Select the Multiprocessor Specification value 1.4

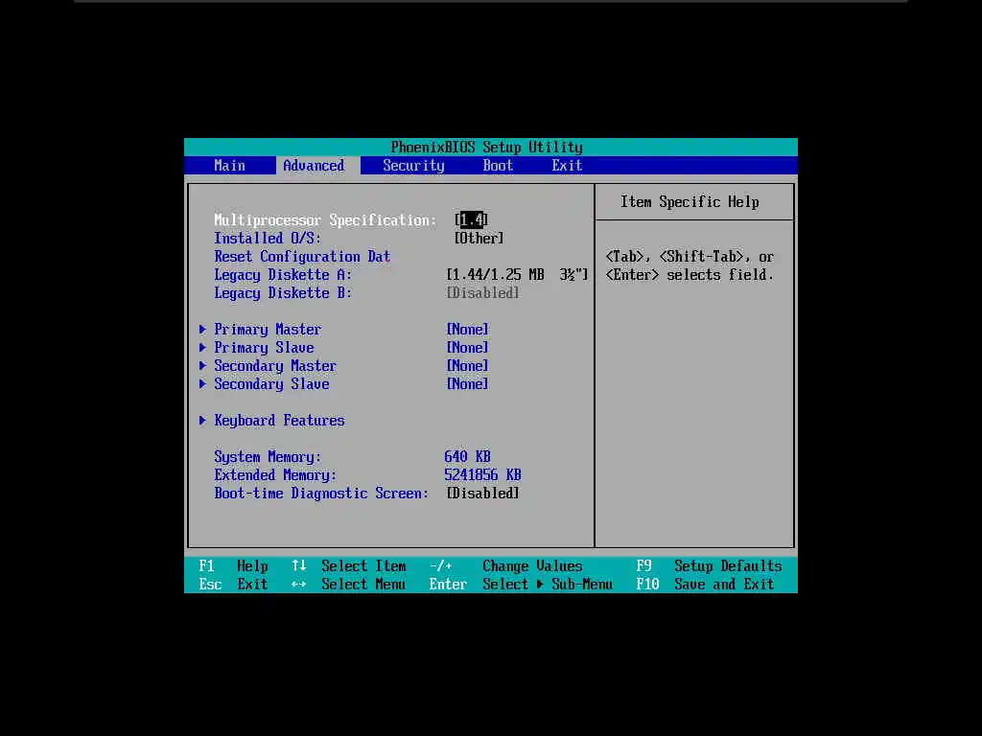pos(471,219)
